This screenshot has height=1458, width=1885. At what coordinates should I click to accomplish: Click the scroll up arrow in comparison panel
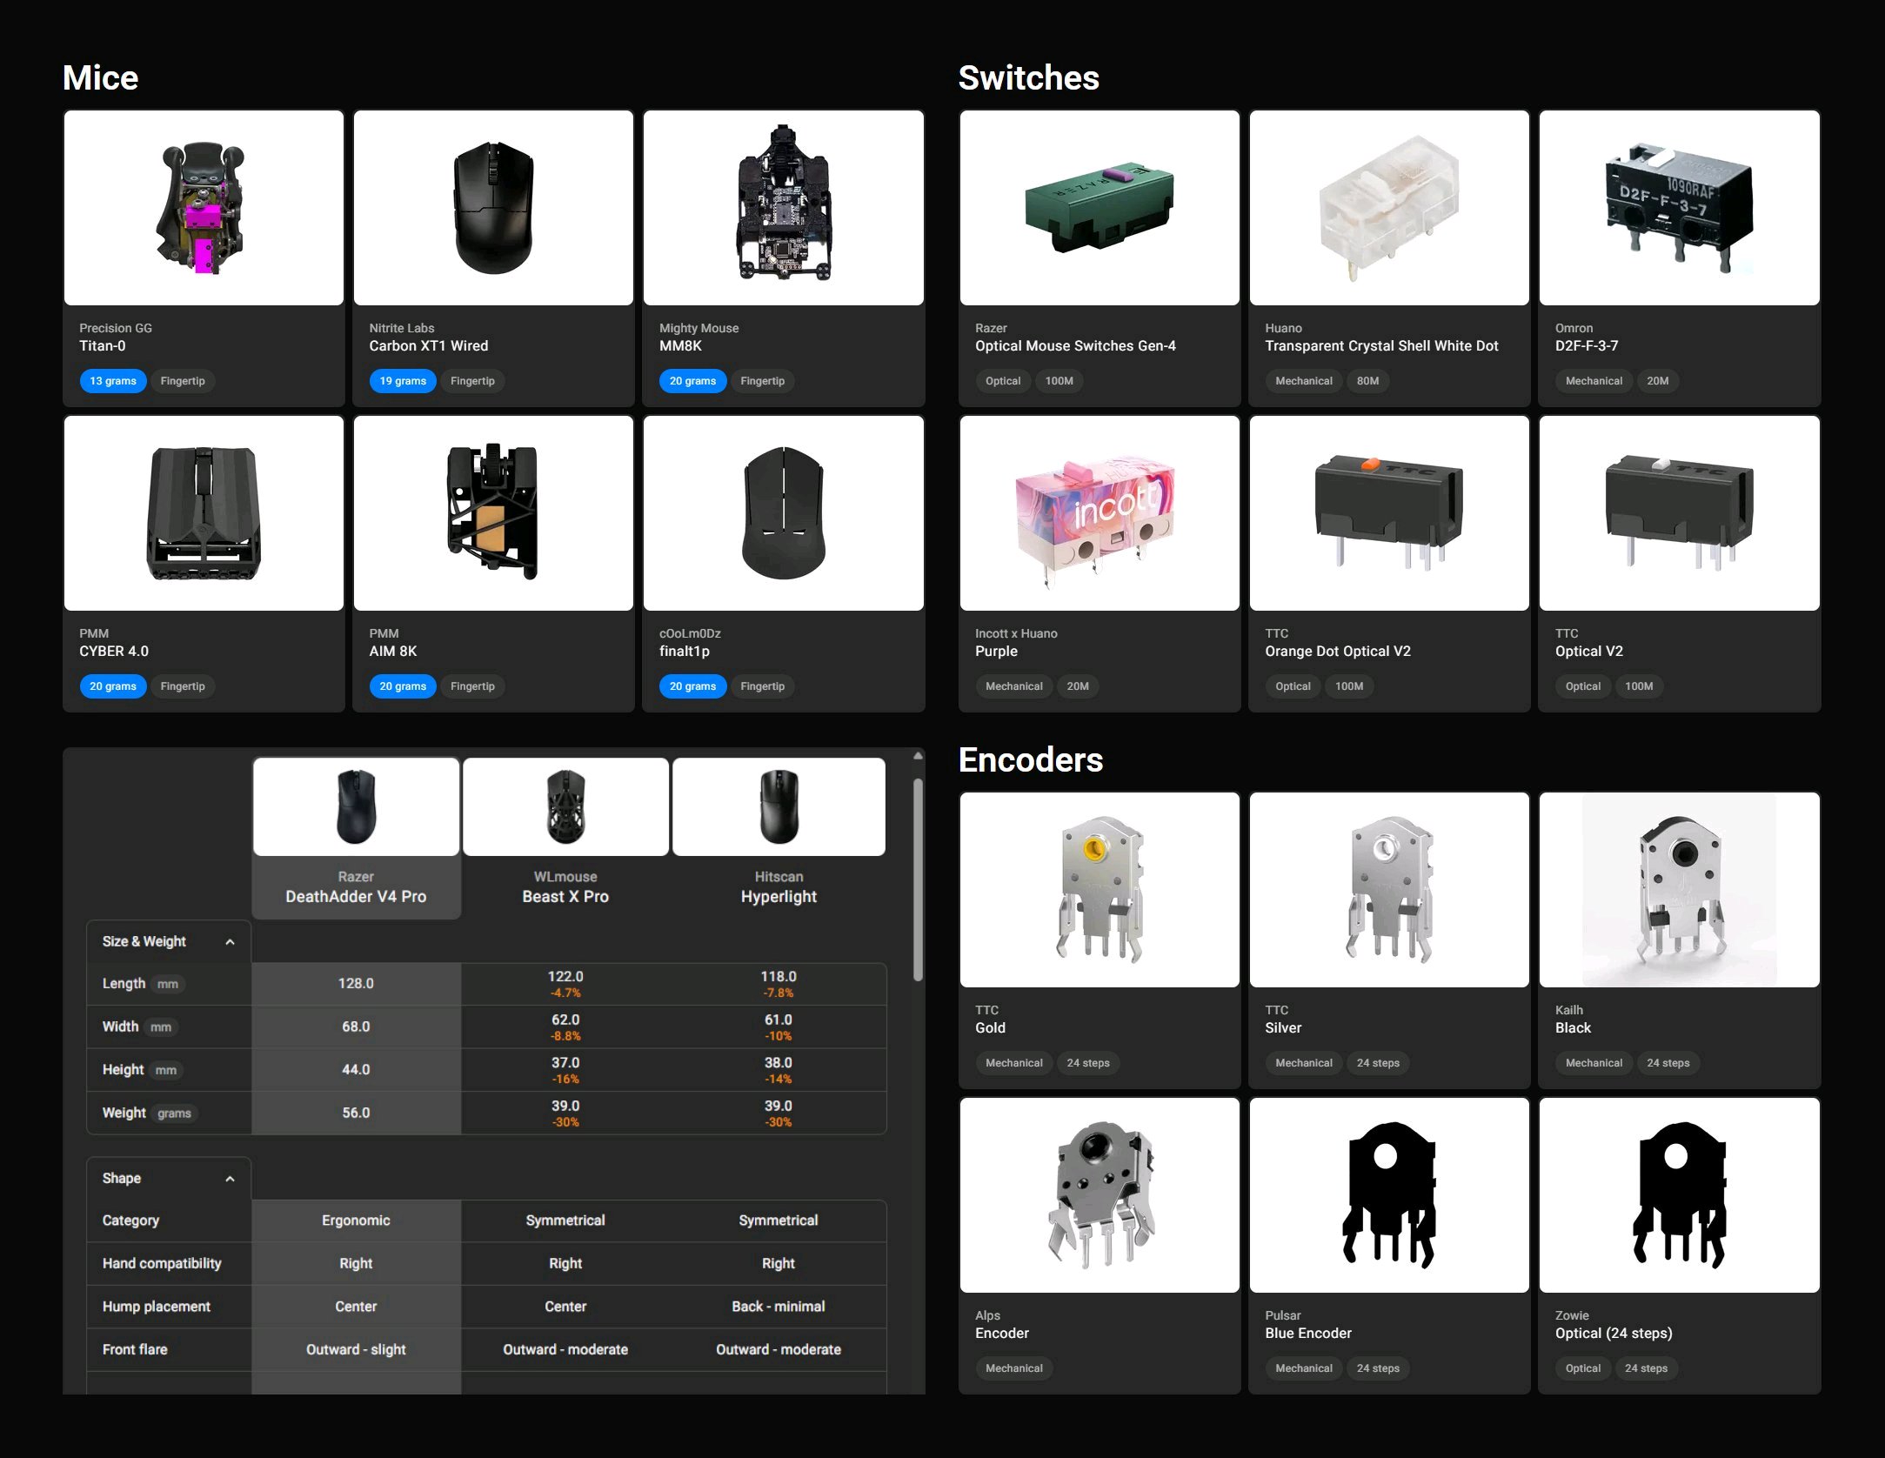coord(918,757)
